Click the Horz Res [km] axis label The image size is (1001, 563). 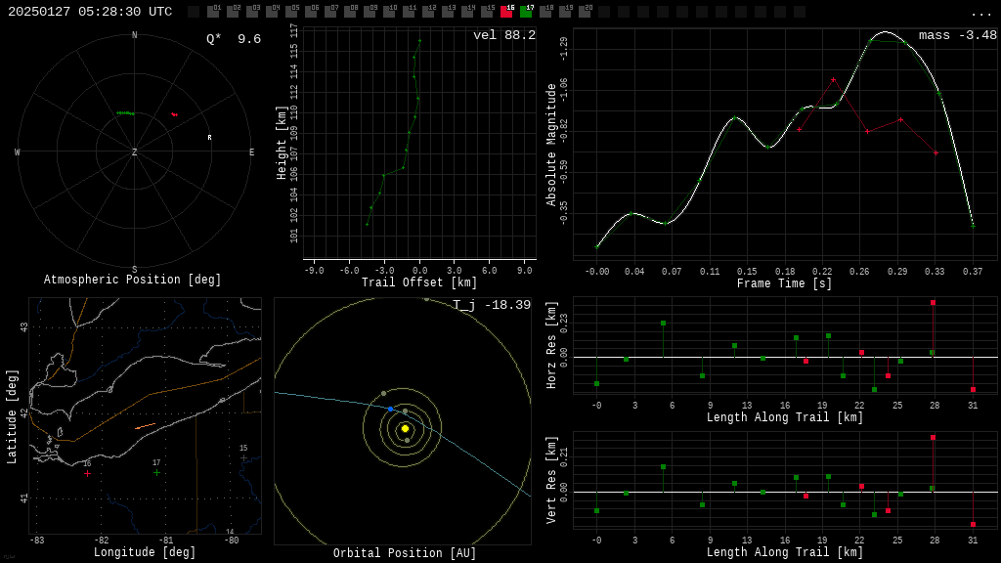click(x=551, y=345)
